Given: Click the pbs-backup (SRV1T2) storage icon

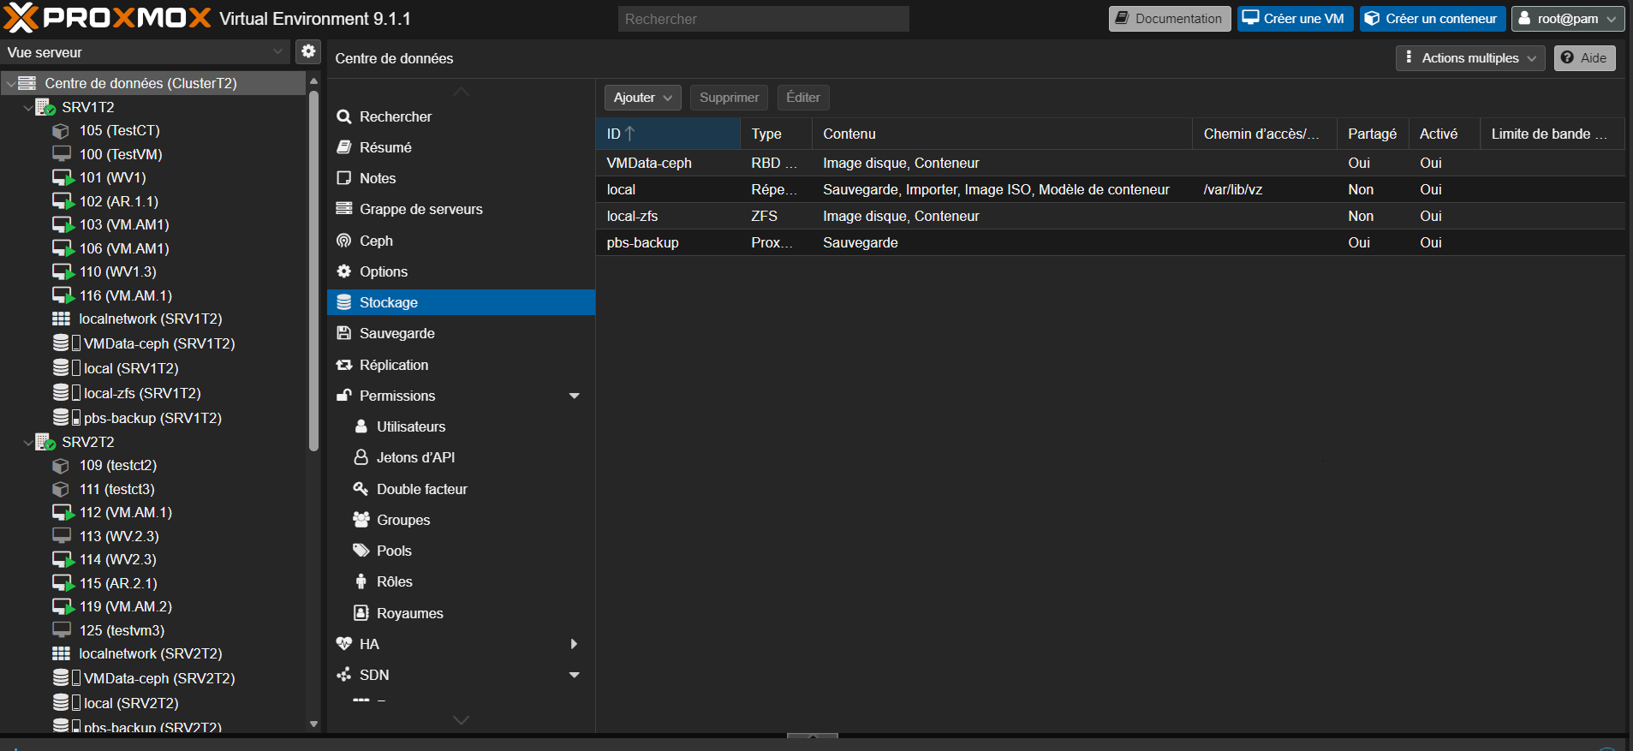Looking at the screenshot, I should [x=67, y=418].
